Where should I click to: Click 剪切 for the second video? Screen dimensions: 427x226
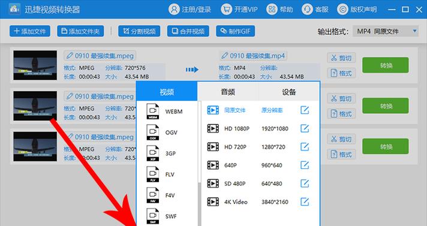[x=341, y=98]
